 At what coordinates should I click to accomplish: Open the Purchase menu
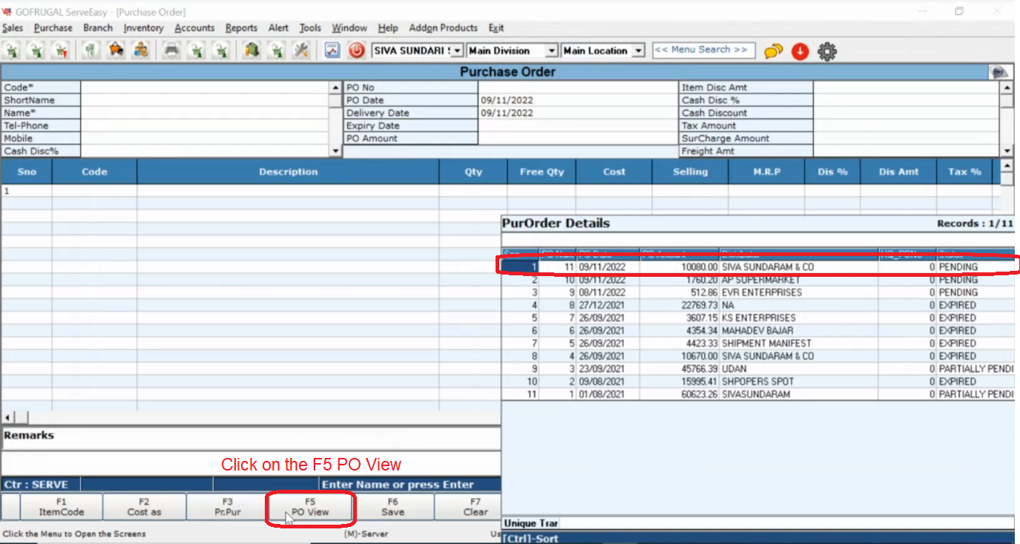click(53, 28)
